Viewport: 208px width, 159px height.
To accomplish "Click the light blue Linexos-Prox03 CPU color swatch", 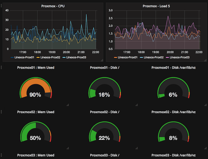I will coord(64,58).
